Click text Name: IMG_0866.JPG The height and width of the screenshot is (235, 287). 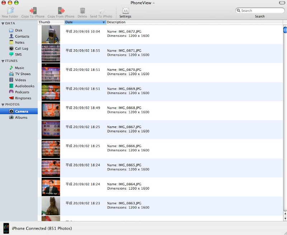click(124, 146)
